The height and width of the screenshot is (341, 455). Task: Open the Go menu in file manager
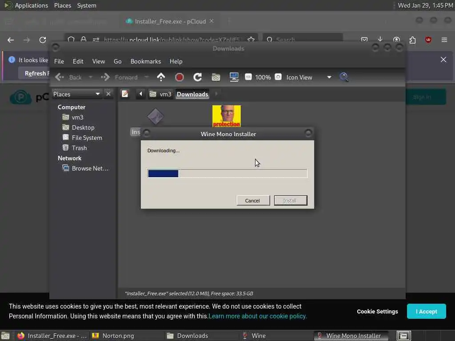pyautogui.click(x=117, y=61)
